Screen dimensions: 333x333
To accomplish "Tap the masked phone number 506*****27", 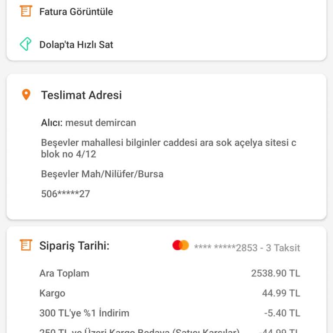I will pyautogui.click(x=65, y=194).
